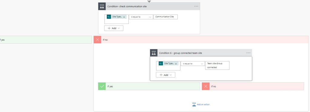Screen dimensions: 310x112
Task: Click the title 'Condition- check communication site'
Action: pos(127,6)
